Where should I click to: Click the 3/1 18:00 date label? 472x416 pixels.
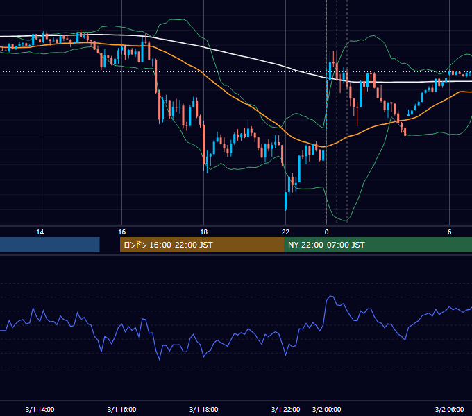(x=204, y=409)
